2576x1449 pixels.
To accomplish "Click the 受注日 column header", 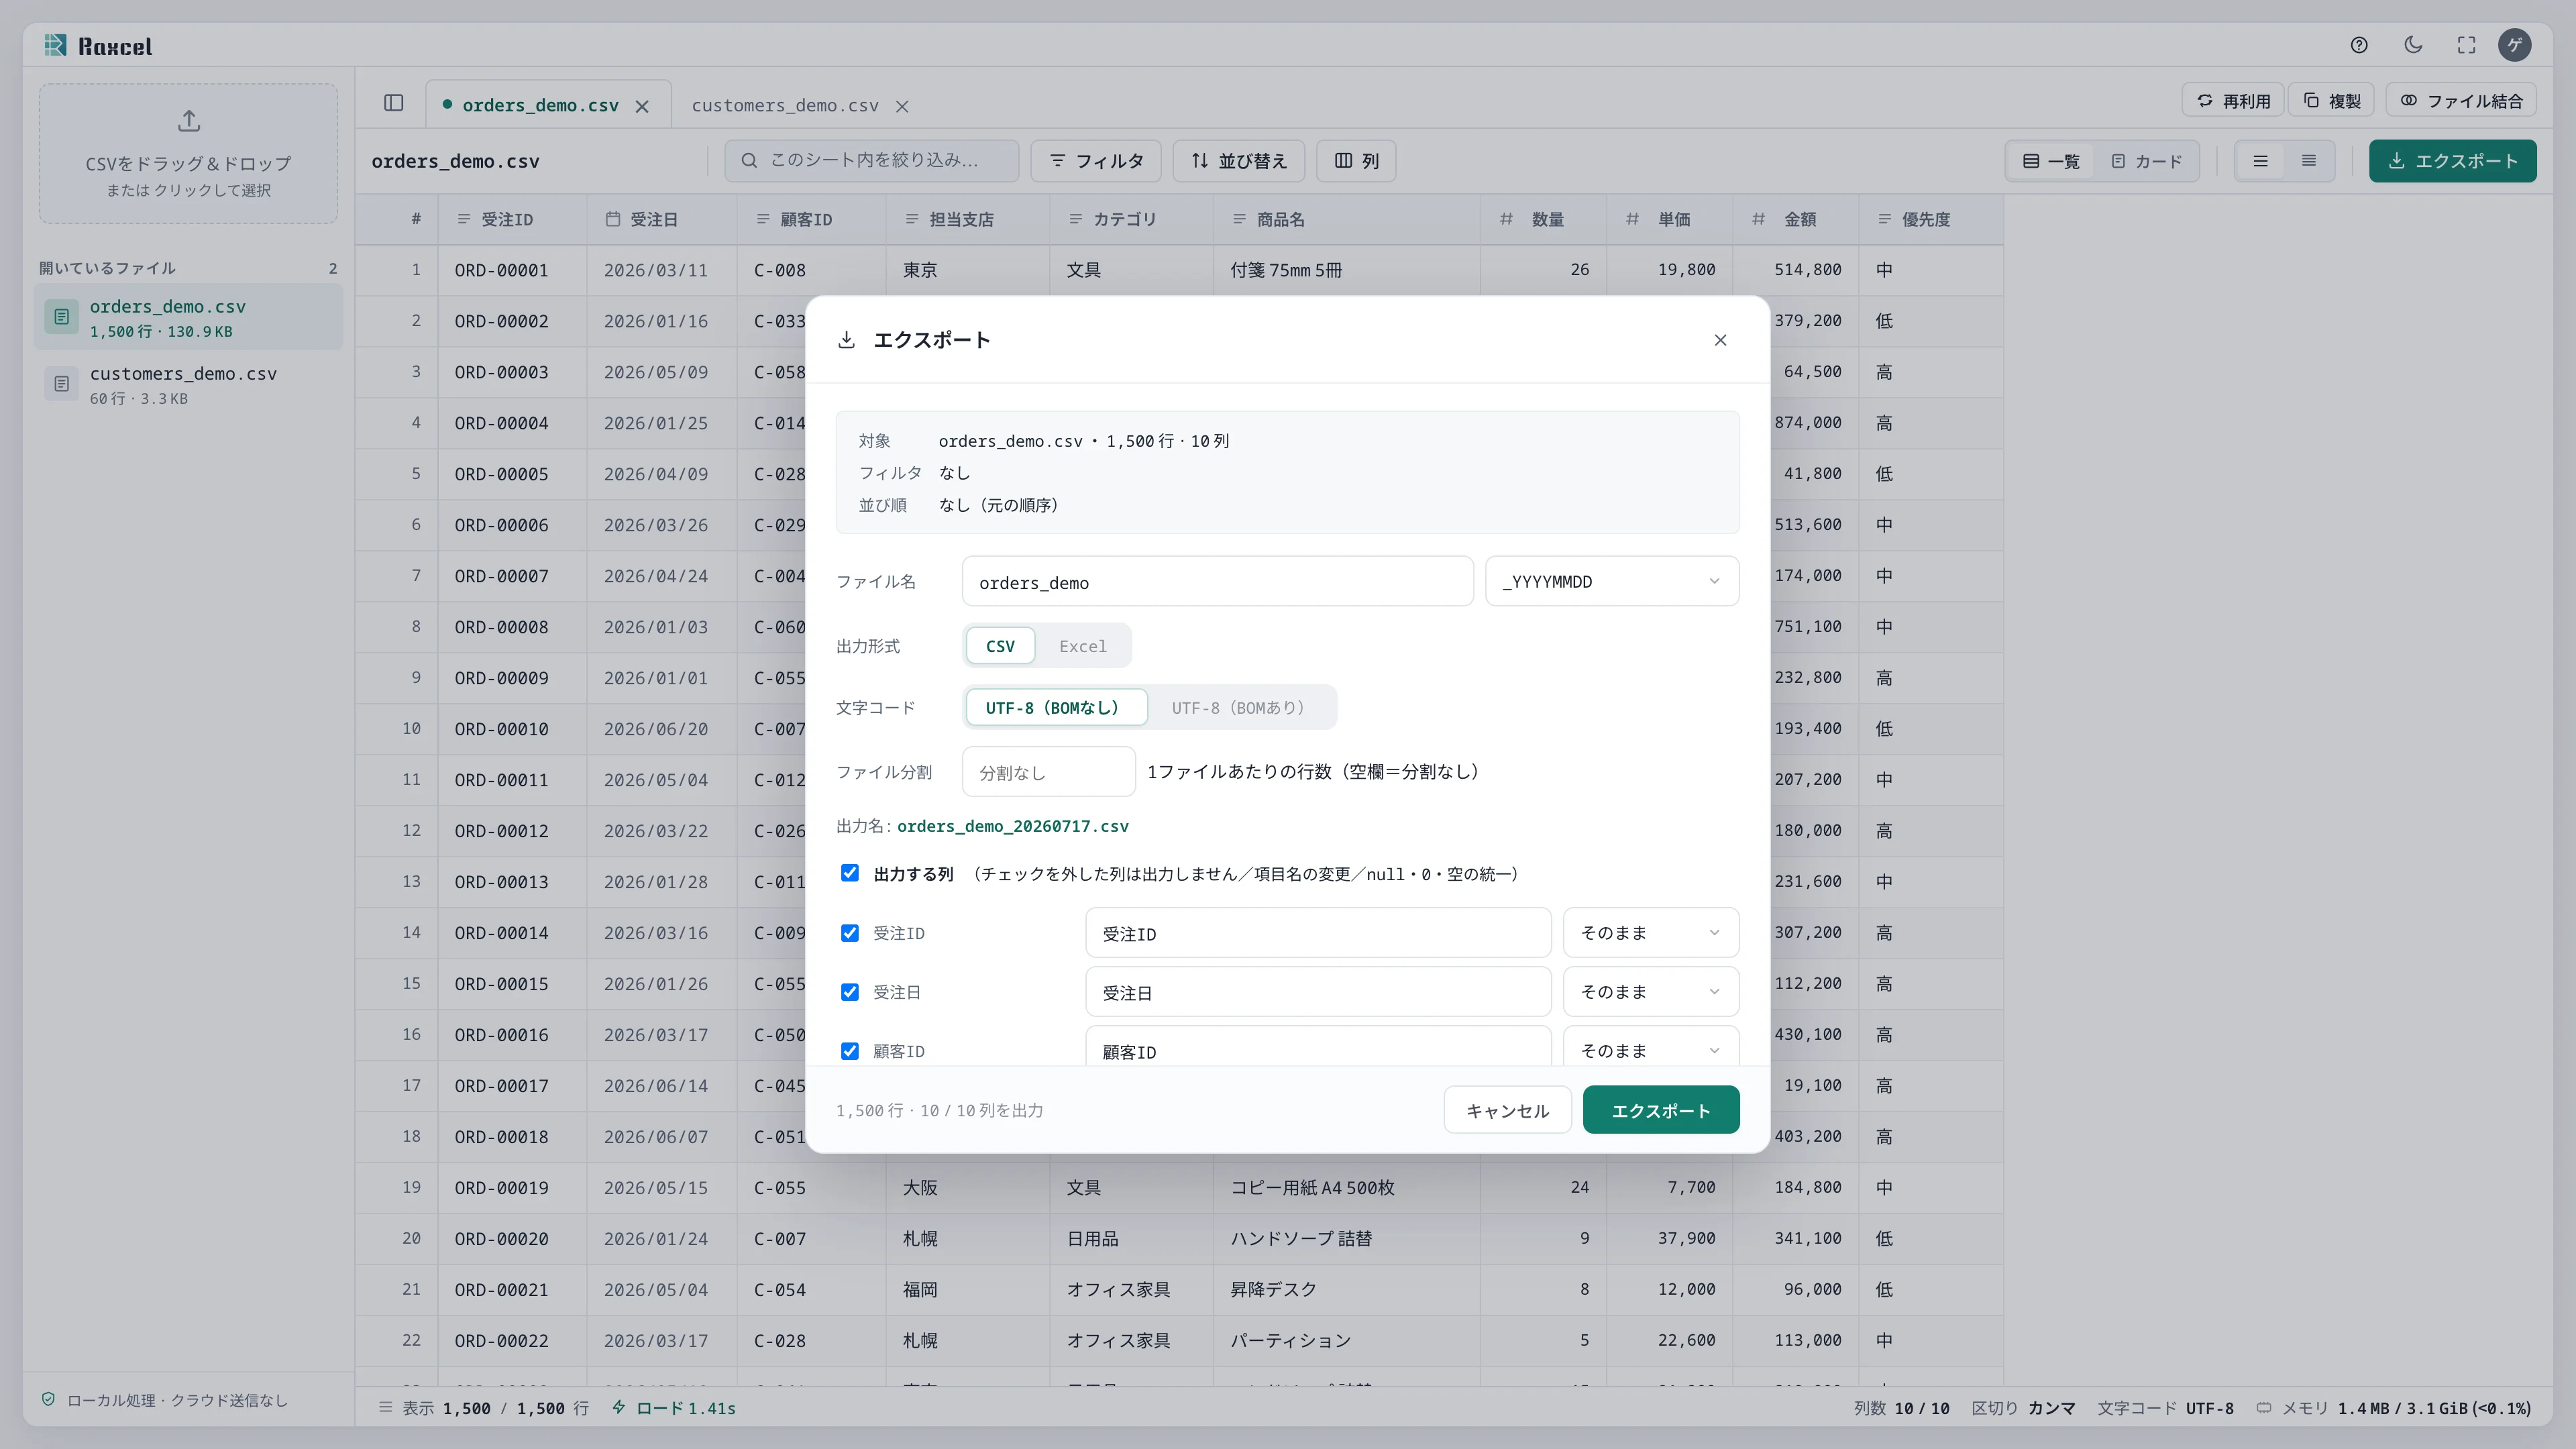I will point(661,219).
